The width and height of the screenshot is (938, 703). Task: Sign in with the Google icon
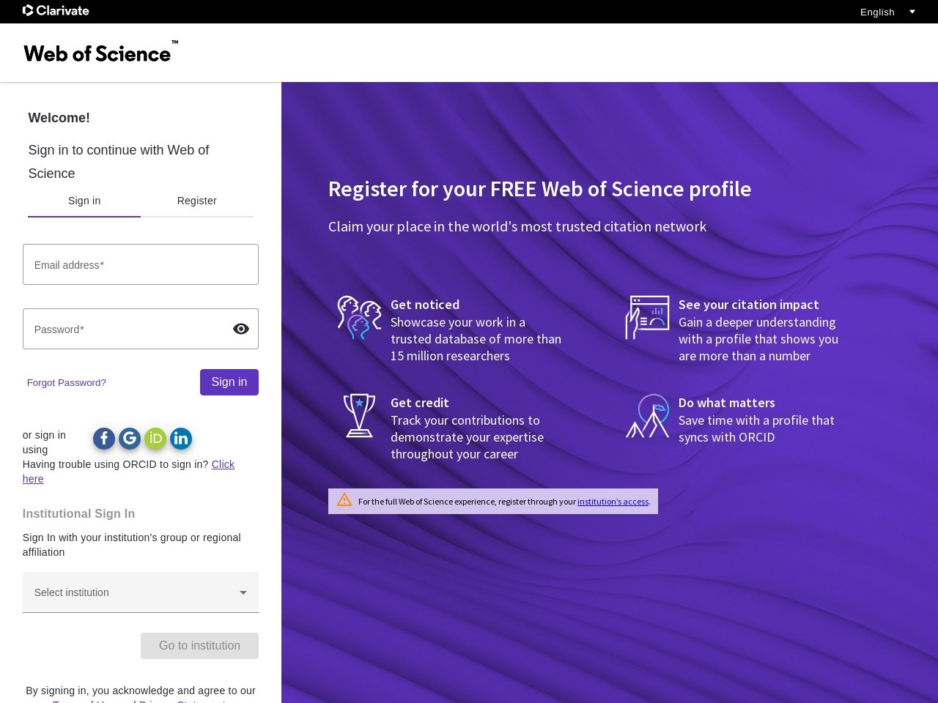130,439
